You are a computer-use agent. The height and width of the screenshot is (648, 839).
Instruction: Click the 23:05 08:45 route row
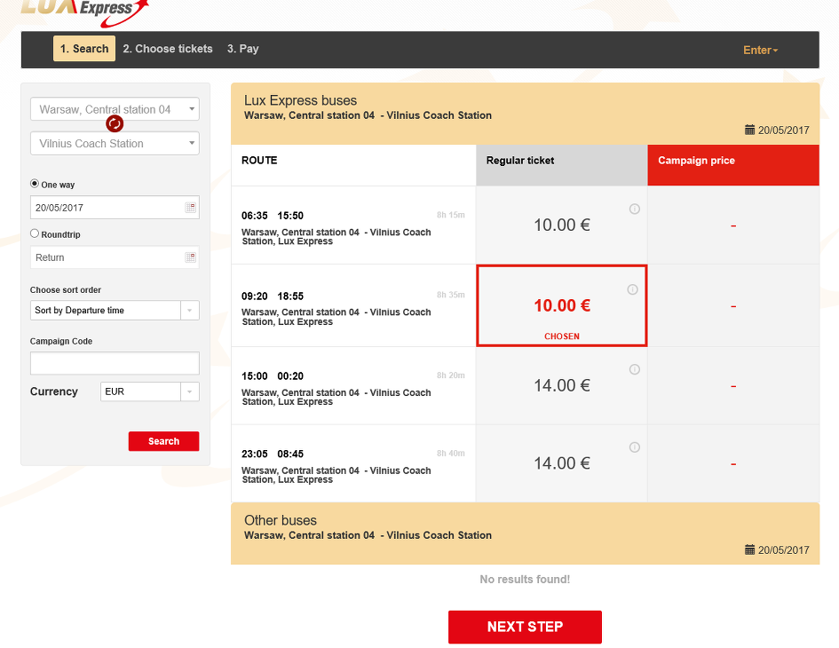pyautogui.click(x=353, y=463)
